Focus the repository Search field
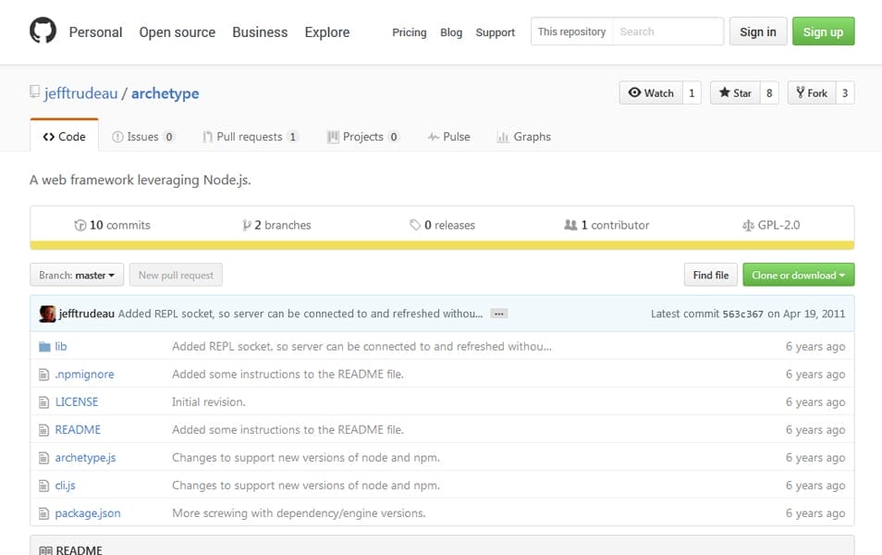882x555 pixels. pos(668,31)
